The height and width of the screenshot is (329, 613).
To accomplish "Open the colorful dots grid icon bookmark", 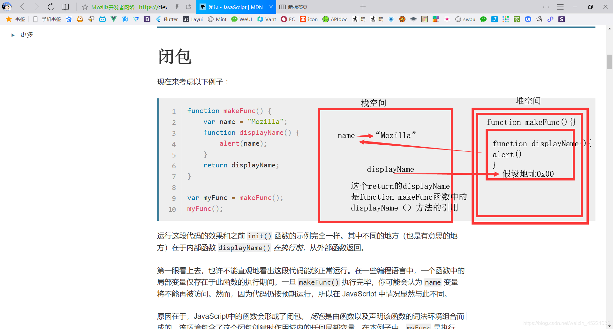I will (506, 19).
